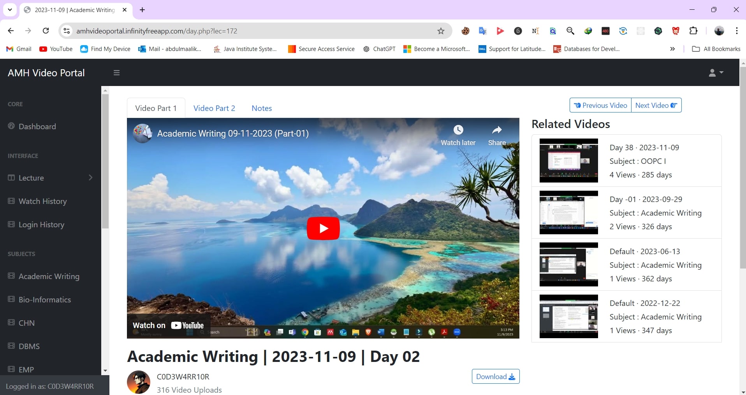This screenshot has width=746, height=395.
Task: Play the Academic Writing video
Action: coord(324,228)
